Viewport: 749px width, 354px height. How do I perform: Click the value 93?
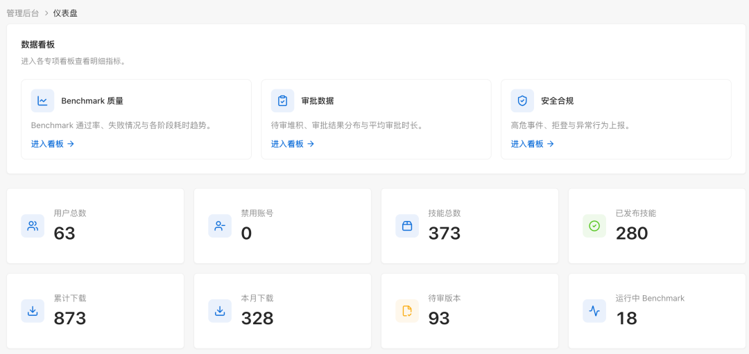439,318
